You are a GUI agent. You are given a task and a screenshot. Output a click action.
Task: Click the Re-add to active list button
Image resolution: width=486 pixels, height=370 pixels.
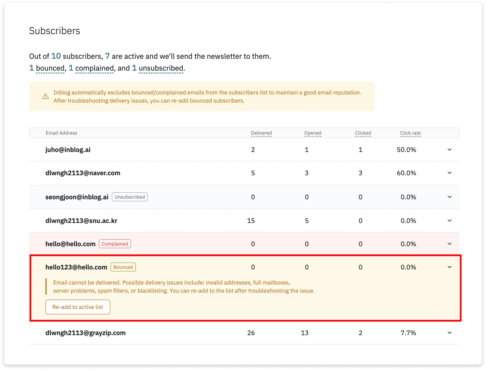pos(77,307)
